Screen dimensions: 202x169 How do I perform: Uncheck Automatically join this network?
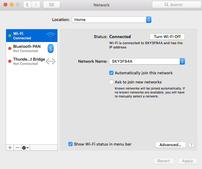(111, 73)
